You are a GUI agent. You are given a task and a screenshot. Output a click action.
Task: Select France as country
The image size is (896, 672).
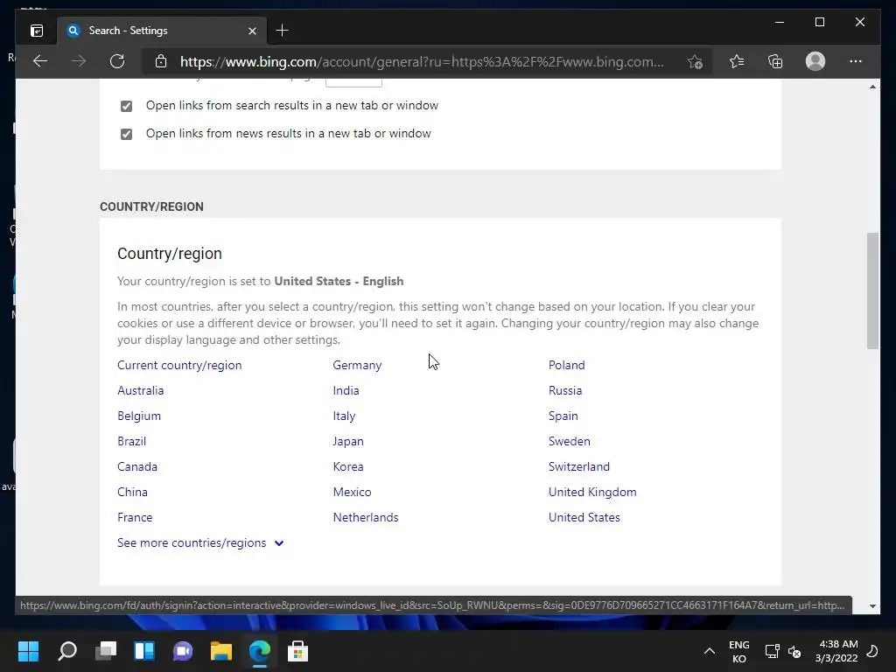pyautogui.click(x=135, y=517)
